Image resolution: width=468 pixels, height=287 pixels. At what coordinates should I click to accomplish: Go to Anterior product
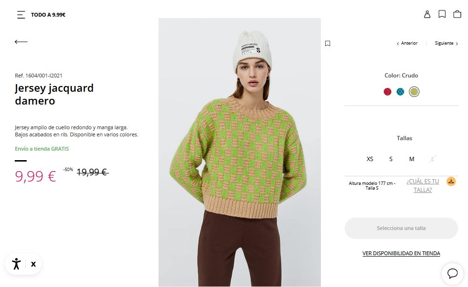tap(407, 43)
